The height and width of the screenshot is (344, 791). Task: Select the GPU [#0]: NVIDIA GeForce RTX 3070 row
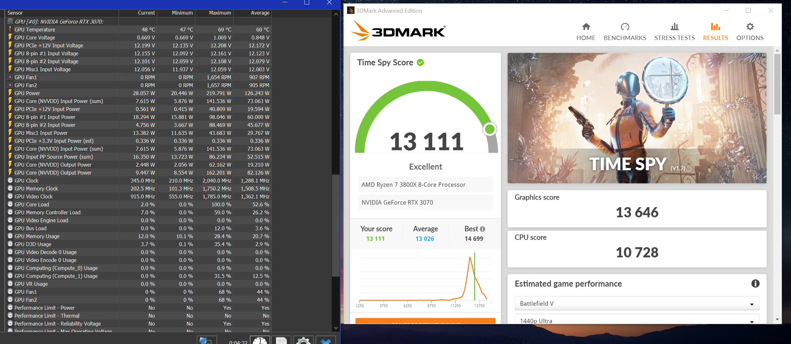coord(138,21)
